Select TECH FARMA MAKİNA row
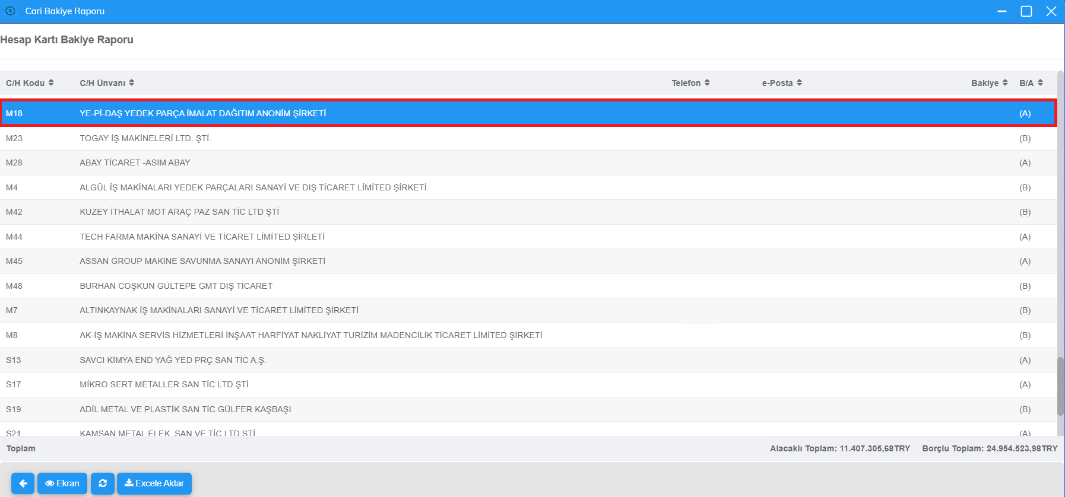Screen dimensions: 1065x497 528,237
